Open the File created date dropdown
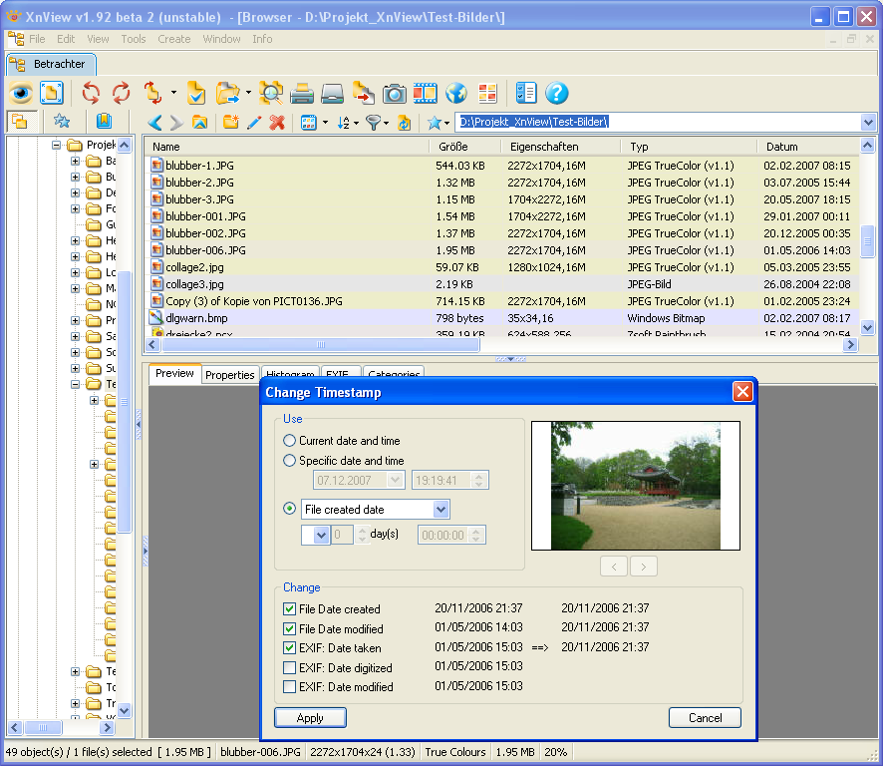Image resolution: width=883 pixels, height=766 pixels. pos(441,509)
